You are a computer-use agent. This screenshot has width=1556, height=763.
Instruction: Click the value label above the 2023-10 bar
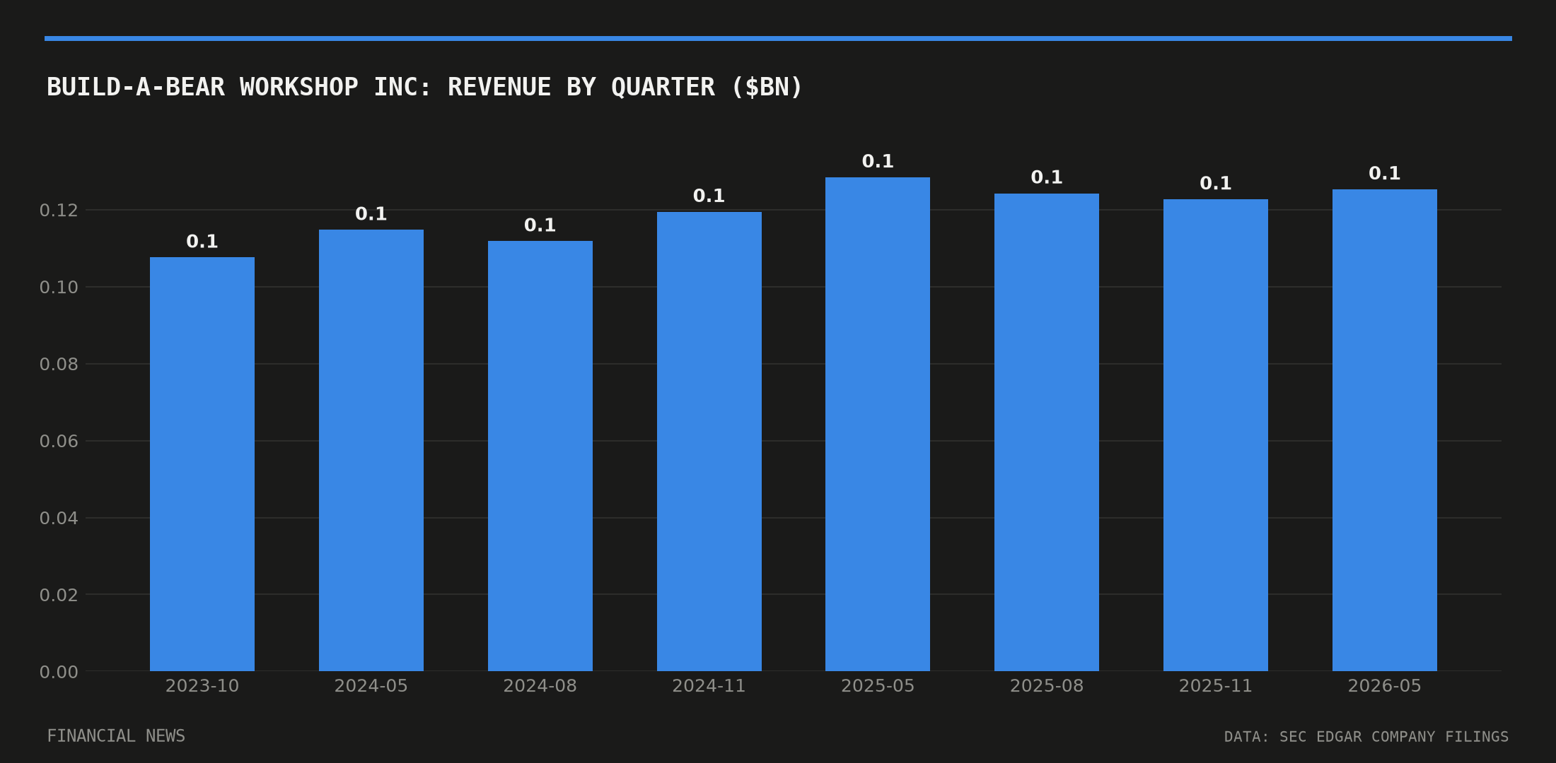tap(202, 242)
